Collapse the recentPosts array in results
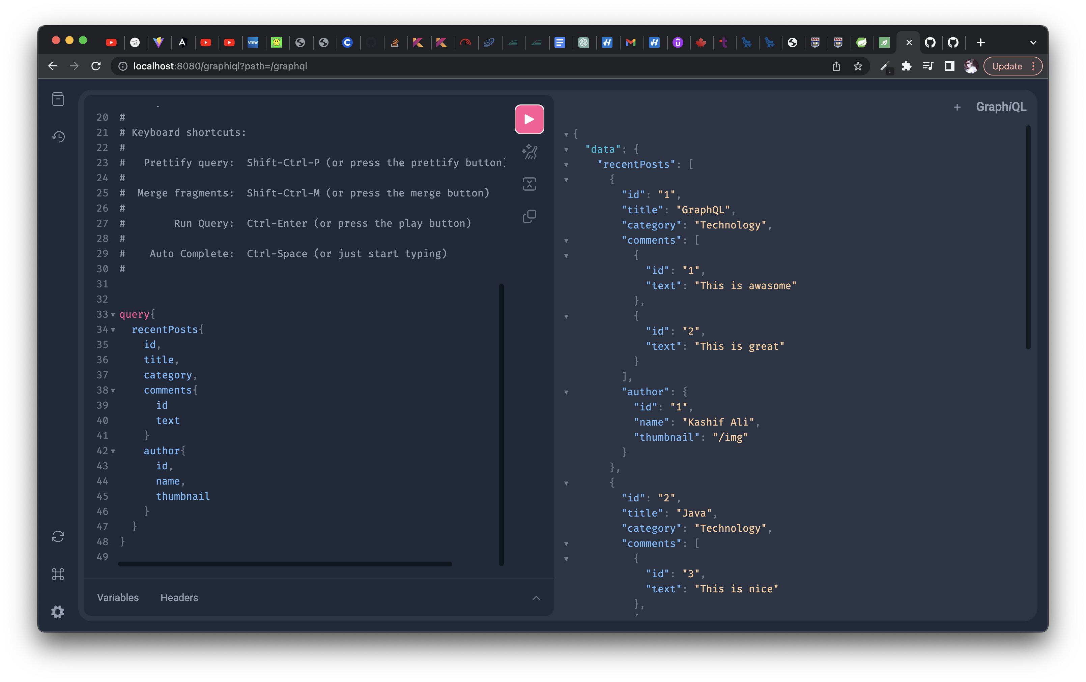 click(x=567, y=165)
